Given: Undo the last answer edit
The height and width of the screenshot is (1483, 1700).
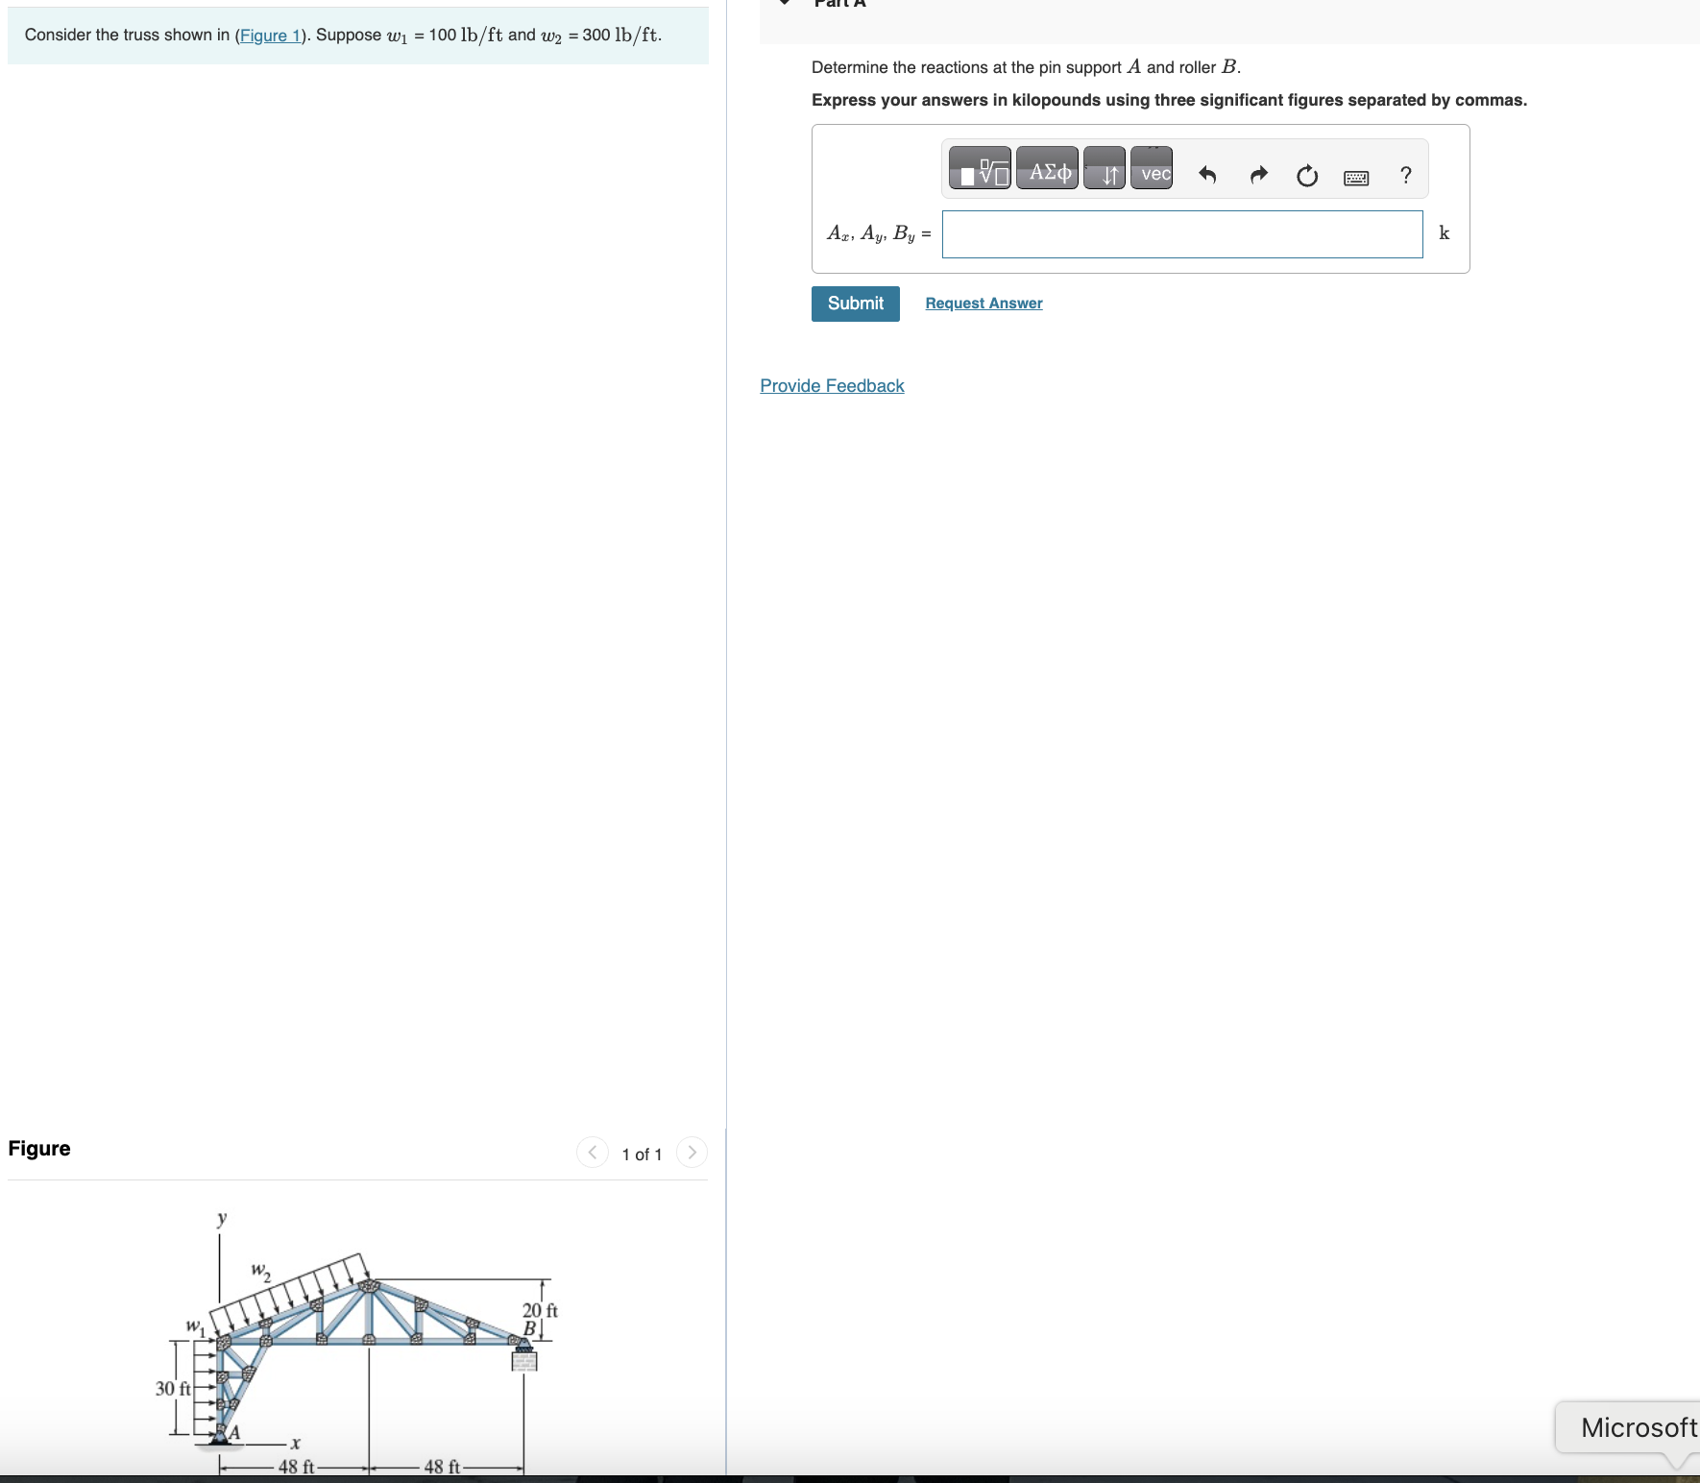Looking at the screenshot, I should 1207,175.
